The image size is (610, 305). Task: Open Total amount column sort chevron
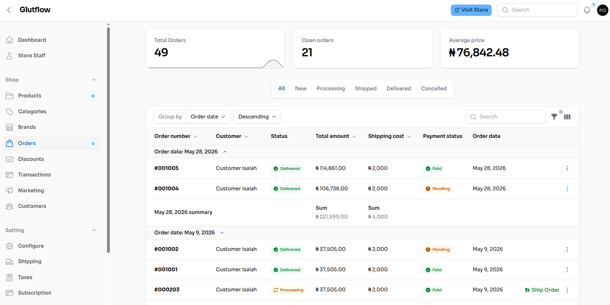point(354,137)
